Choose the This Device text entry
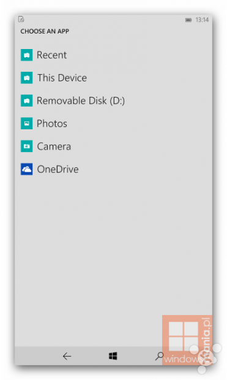 tap(62, 78)
